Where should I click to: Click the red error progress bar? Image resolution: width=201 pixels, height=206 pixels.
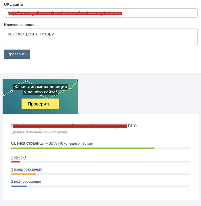(x=16, y=162)
